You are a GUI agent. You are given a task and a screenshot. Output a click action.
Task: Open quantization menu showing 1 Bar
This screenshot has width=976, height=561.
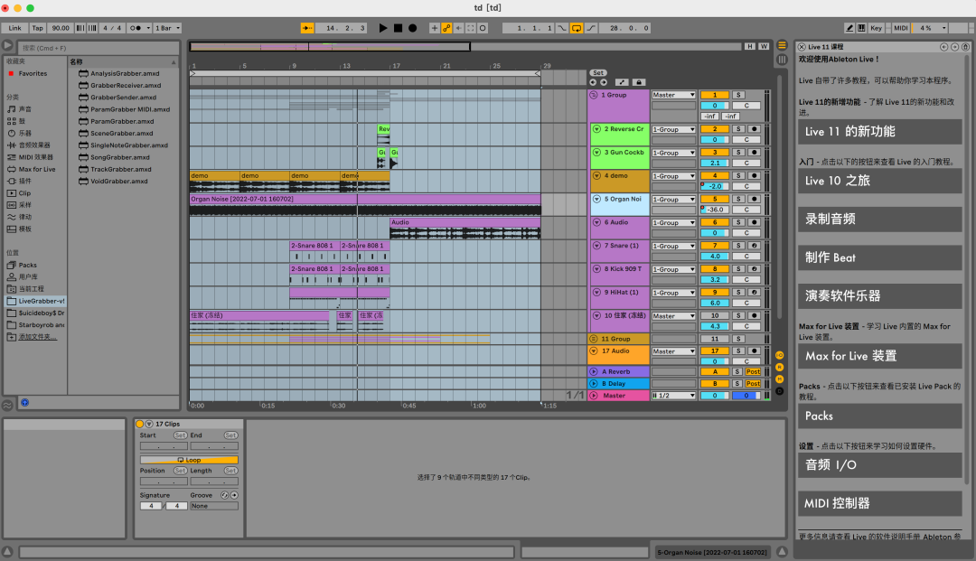167,28
